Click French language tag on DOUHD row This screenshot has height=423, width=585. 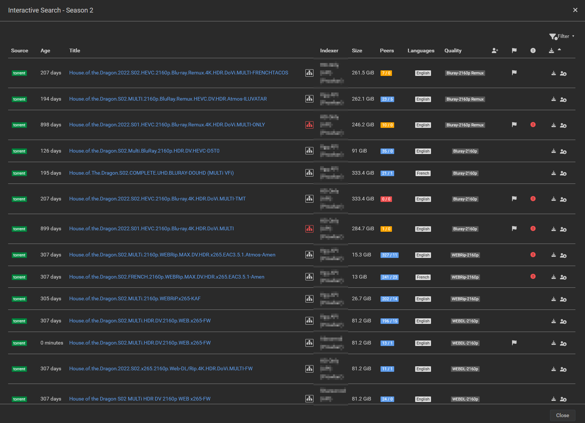[423, 173]
